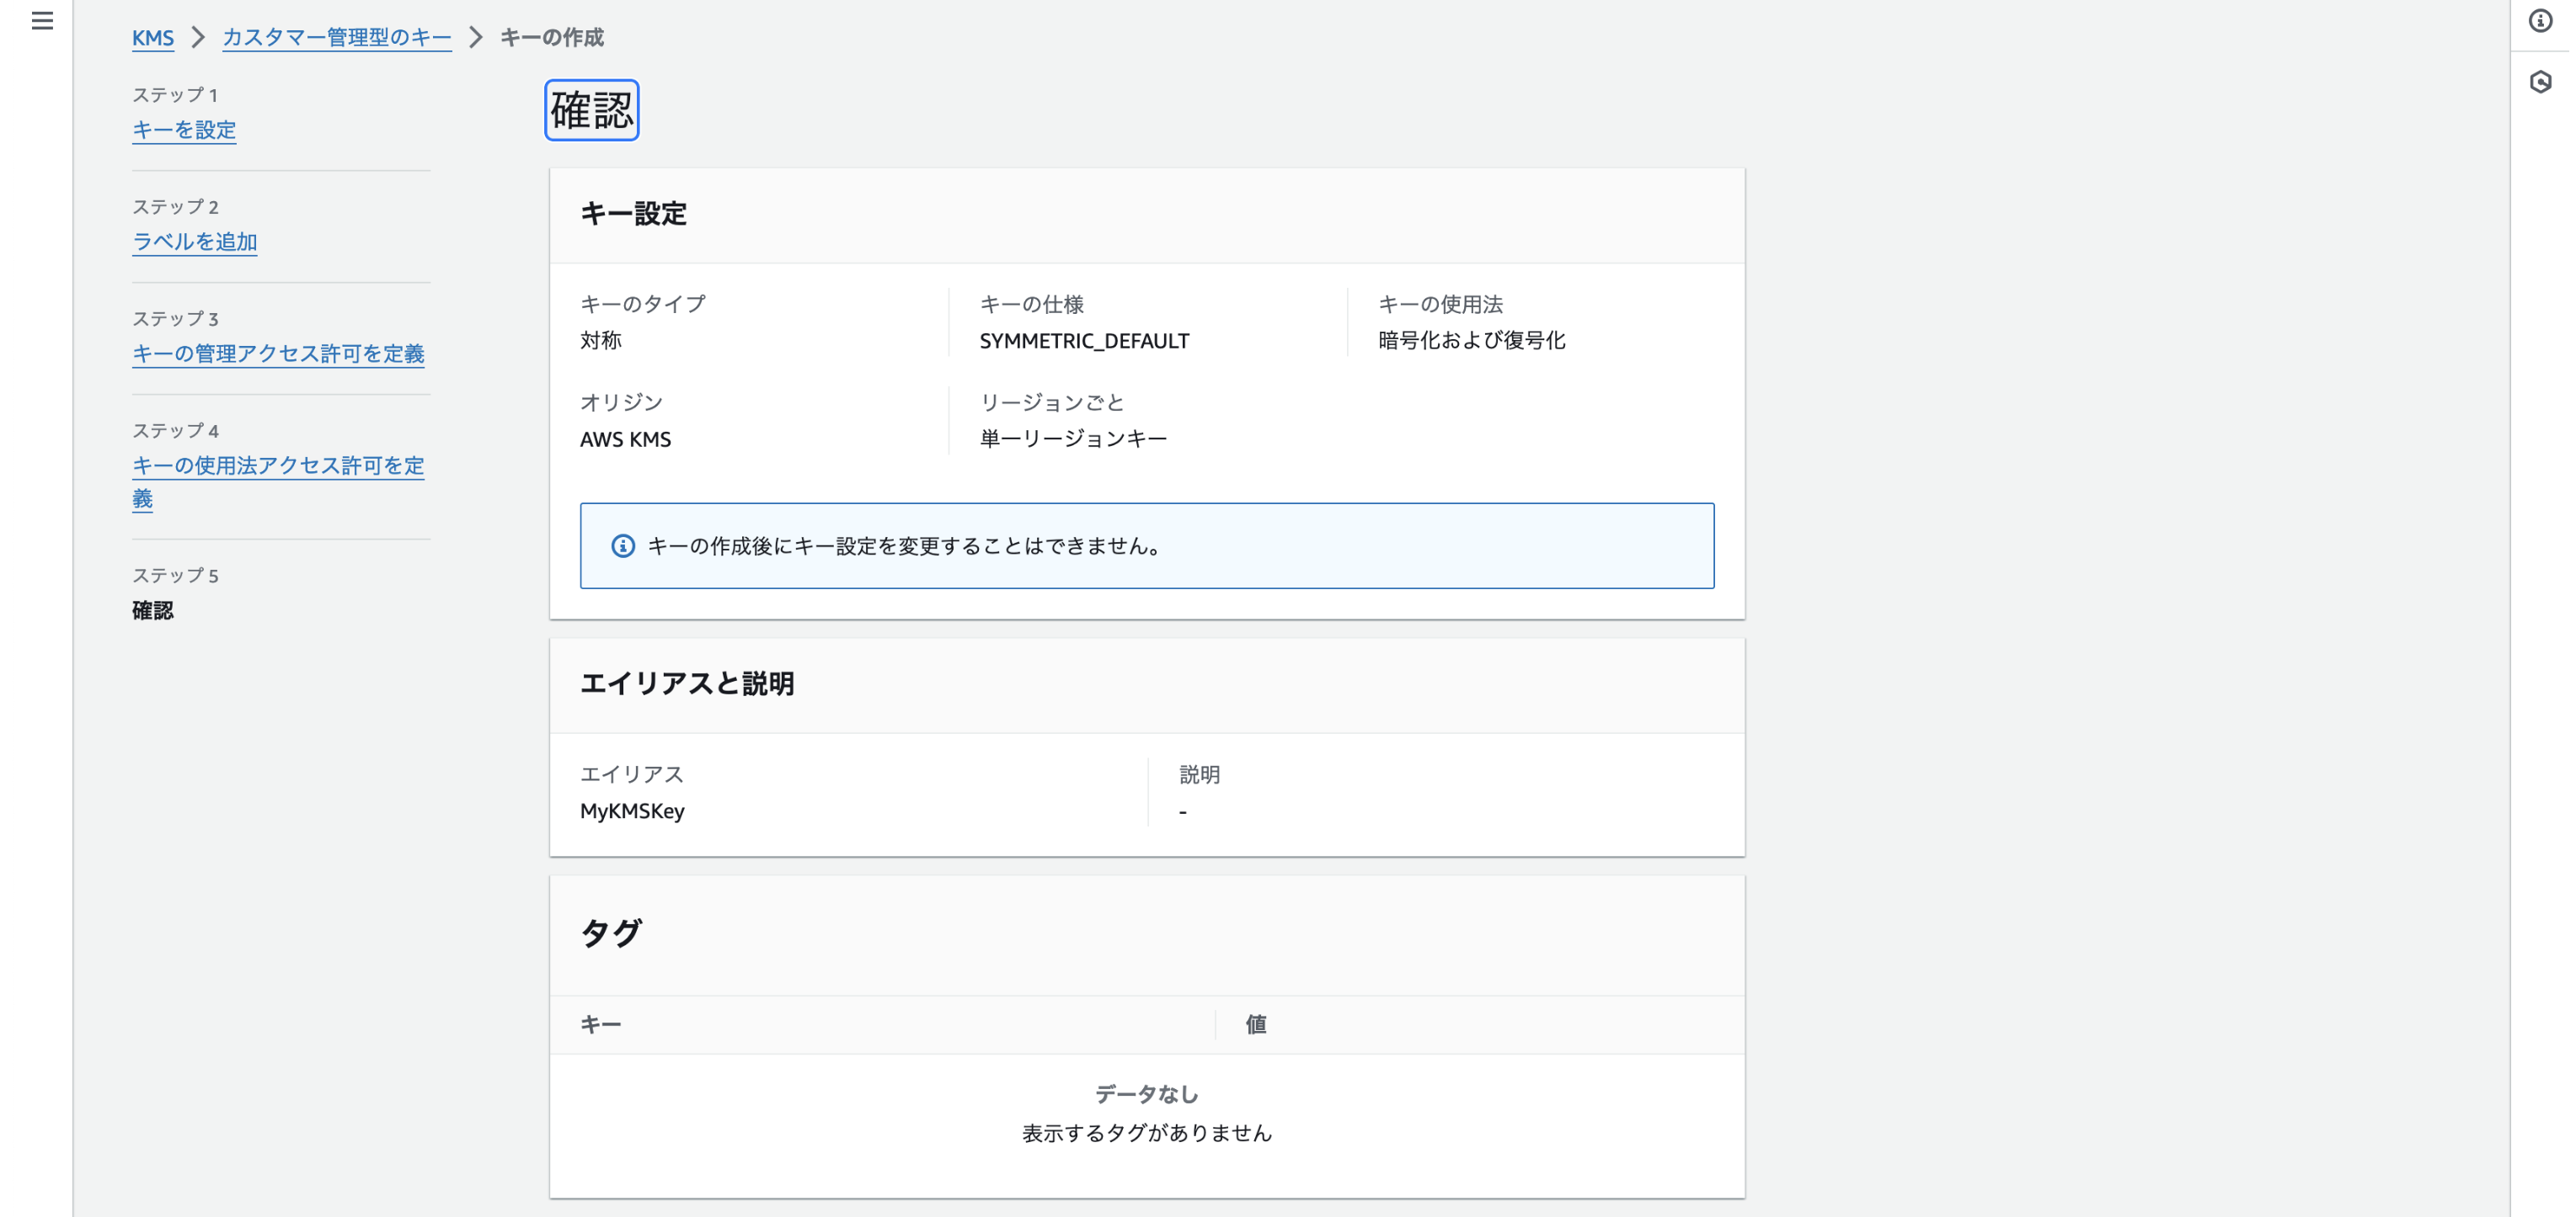Image resolution: width=2576 pixels, height=1217 pixels.
Task: Select the current step 確認 label
Action: click(x=152, y=610)
